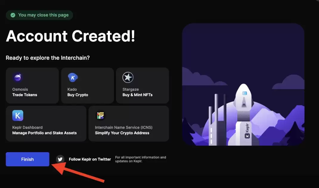The image size is (319, 188).
Task: Click the Account Created! heading
Action: coord(71,36)
